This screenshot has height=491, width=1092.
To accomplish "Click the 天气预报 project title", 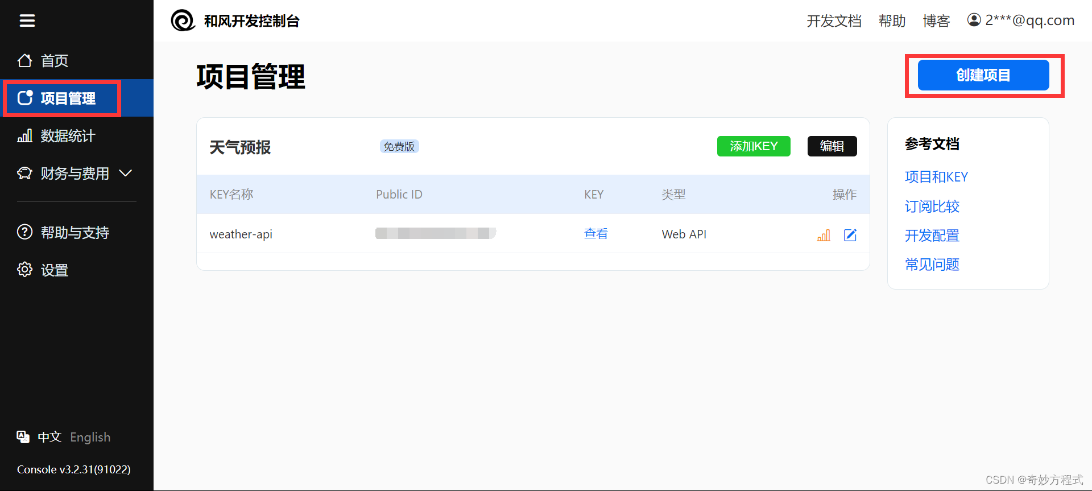I will pos(240,147).
